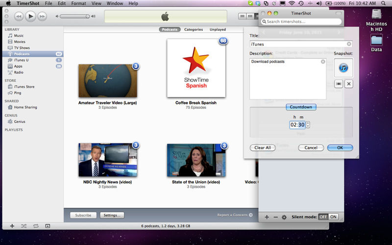Switch to the Podcasts view tab
This screenshot has width=392, height=245.
pos(170,29)
